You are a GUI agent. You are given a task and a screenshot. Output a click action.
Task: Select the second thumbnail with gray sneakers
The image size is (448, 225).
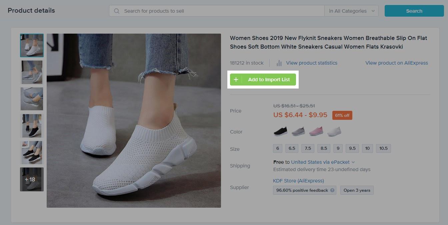(x=32, y=72)
